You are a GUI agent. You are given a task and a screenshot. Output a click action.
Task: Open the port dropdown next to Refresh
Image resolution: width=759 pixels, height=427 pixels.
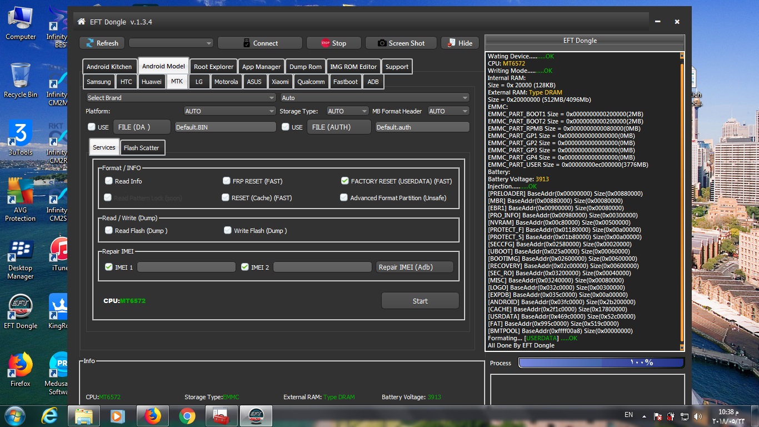171,43
